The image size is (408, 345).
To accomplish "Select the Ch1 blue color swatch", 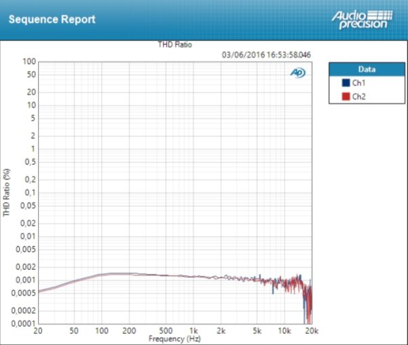I will tap(346, 83).
